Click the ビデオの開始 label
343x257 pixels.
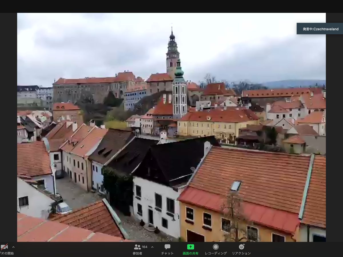(7, 253)
